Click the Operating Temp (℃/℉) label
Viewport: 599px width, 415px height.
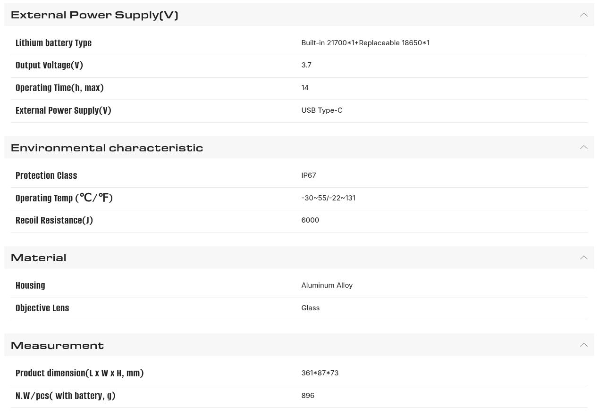pyautogui.click(x=64, y=198)
